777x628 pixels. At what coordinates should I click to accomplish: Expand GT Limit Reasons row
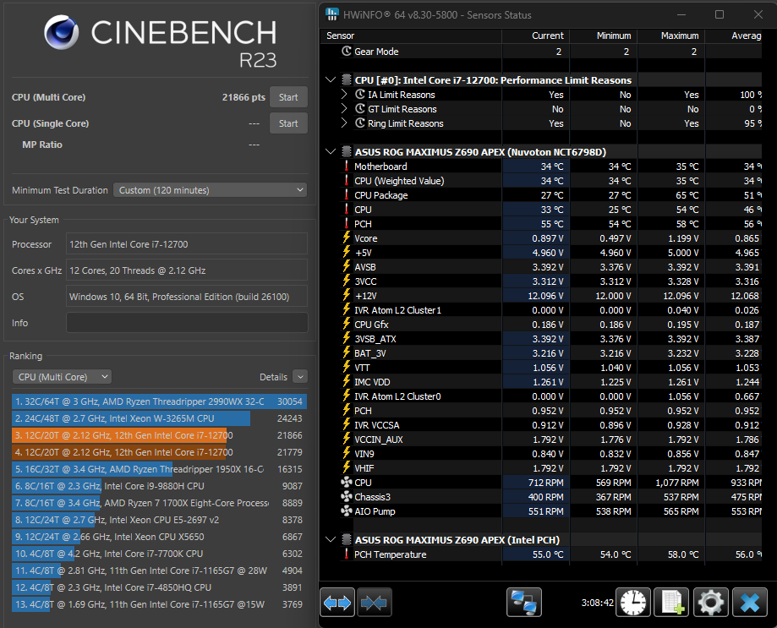[344, 108]
